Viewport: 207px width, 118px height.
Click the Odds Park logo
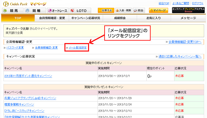pyautogui.click(x=15, y=4)
